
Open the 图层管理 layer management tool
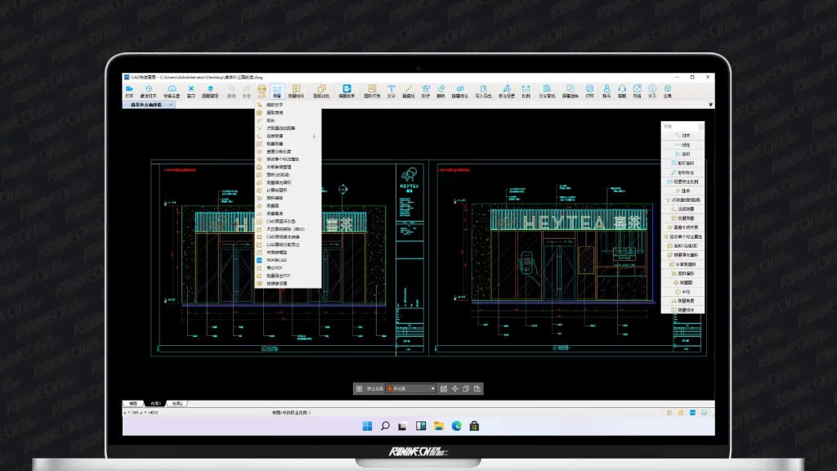point(210,90)
